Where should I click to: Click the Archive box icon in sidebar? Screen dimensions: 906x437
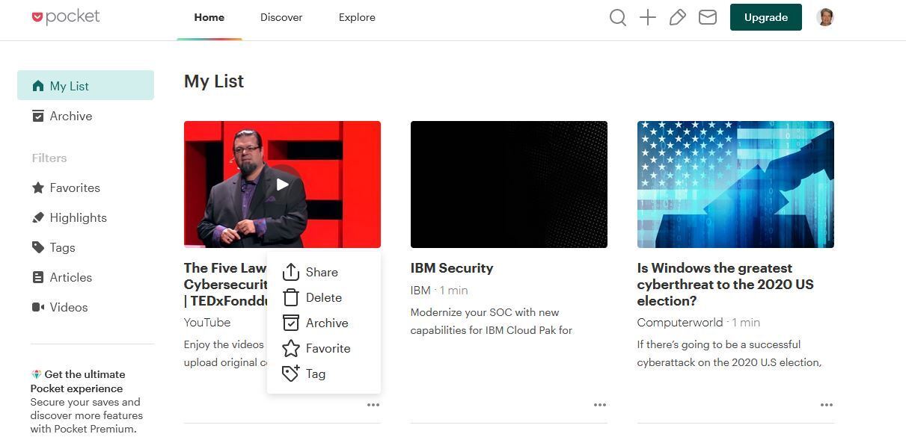tap(38, 116)
